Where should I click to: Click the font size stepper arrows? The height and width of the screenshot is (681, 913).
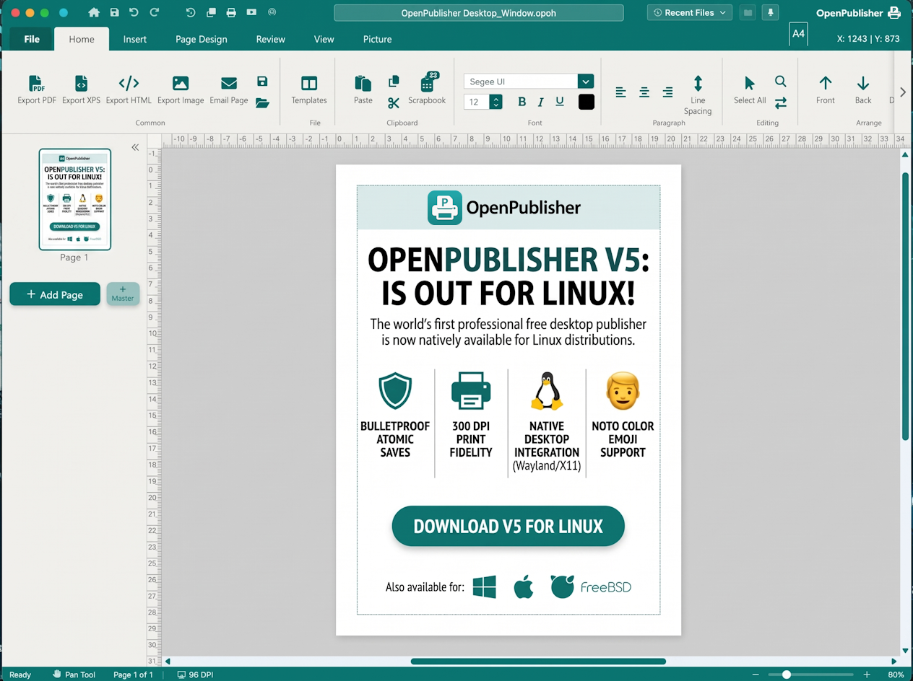pos(496,102)
